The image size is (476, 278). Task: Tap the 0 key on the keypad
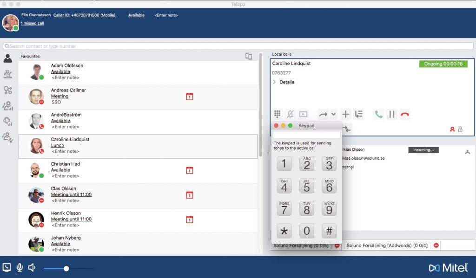[307, 231]
